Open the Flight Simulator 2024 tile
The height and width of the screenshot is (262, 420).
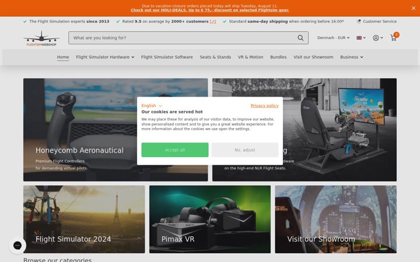point(84,219)
